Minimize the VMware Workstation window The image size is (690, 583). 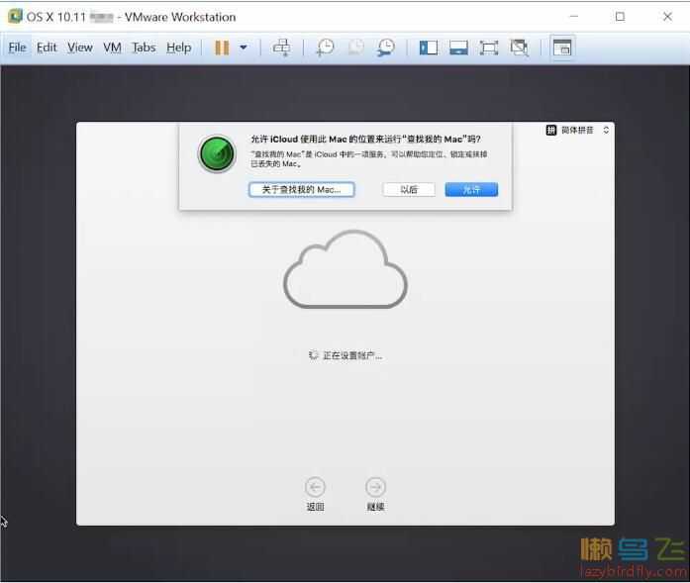[x=574, y=16]
